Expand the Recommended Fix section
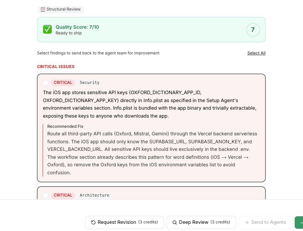This screenshot has height=231, width=303. pyautogui.click(x=65, y=126)
